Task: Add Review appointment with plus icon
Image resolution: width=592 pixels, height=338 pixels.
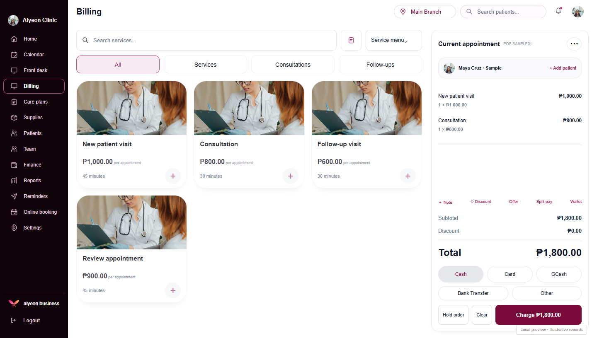Action: tap(173, 290)
